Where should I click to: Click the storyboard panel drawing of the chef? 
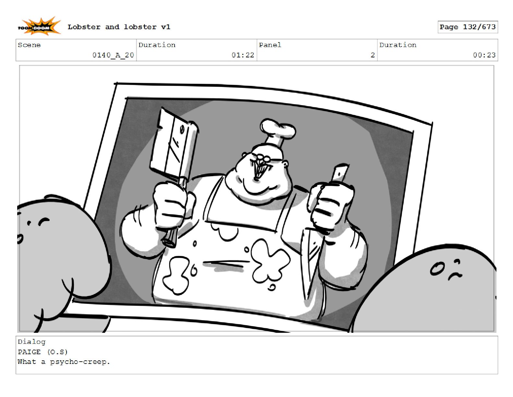pyautogui.click(x=257, y=199)
